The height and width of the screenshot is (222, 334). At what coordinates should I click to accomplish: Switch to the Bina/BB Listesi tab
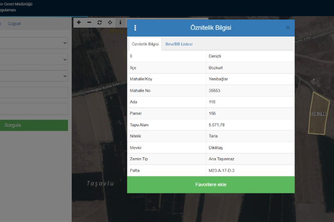tap(179, 44)
